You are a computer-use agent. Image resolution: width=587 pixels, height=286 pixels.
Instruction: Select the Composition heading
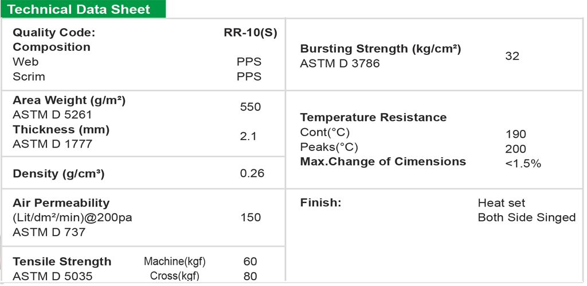click(x=52, y=47)
